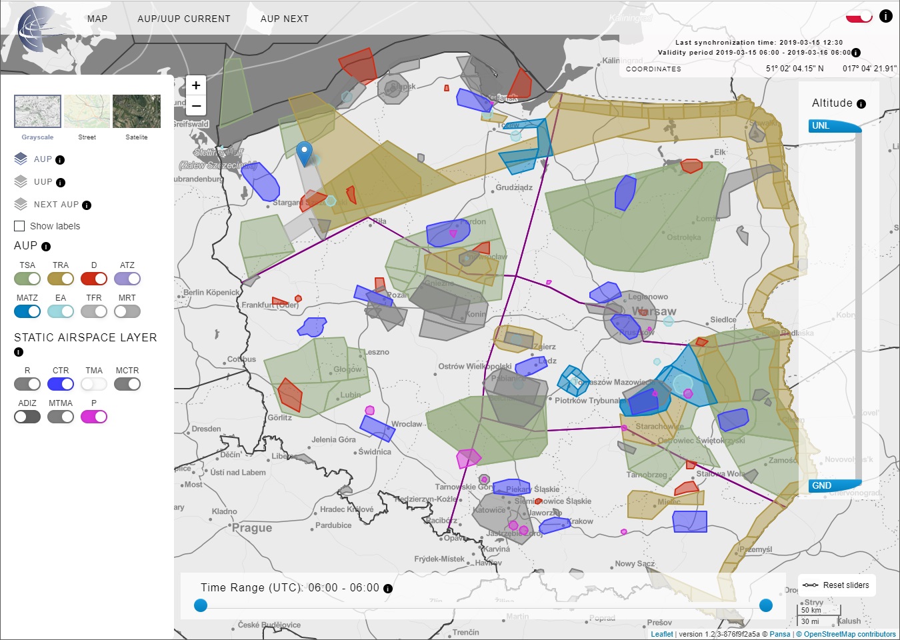
Task: Toggle the P static layer switch
Action: (94, 417)
